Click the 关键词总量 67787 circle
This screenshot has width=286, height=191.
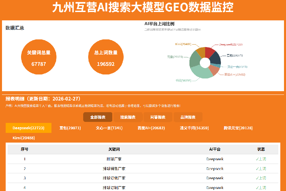click(39, 57)
